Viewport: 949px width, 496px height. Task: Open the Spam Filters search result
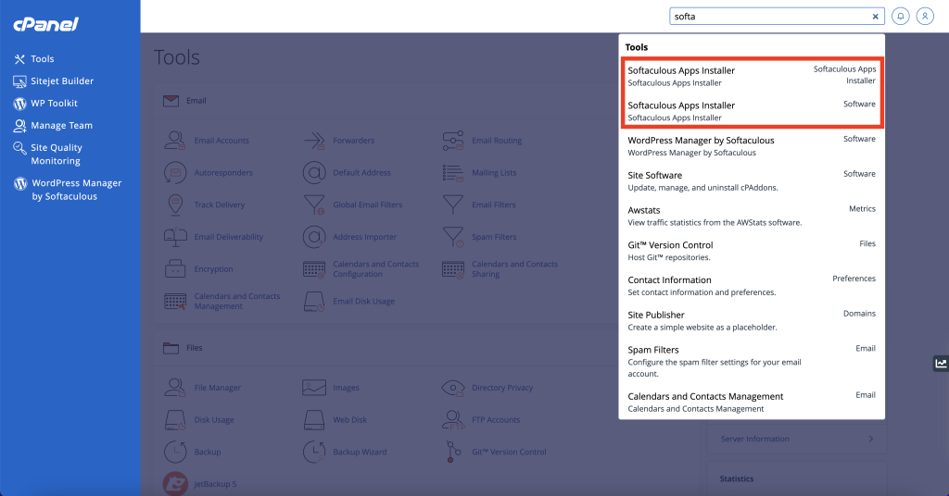pos(752,361)
